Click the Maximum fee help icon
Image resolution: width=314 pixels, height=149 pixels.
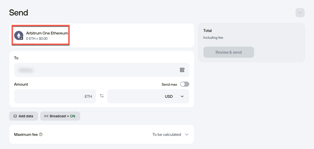point(41,135)
